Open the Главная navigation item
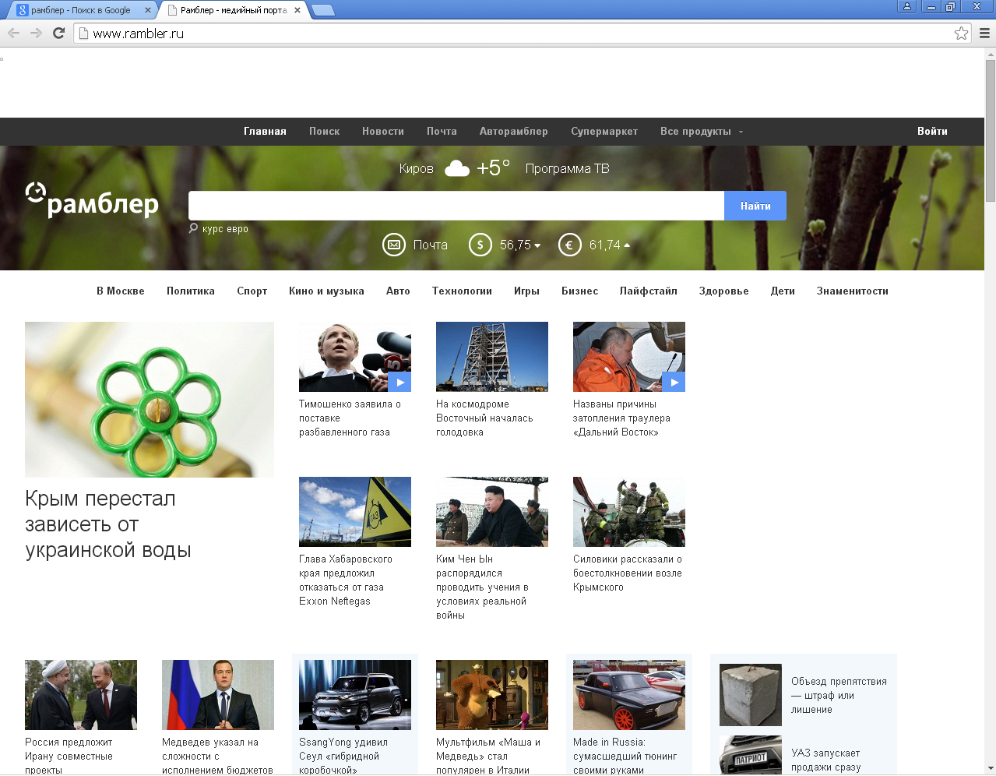The width and height of the screenshot is (996, 776). [265, 131]
